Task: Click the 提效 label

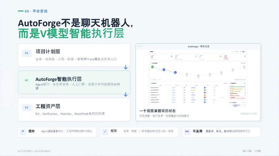Action: click(x=32, y=131)
